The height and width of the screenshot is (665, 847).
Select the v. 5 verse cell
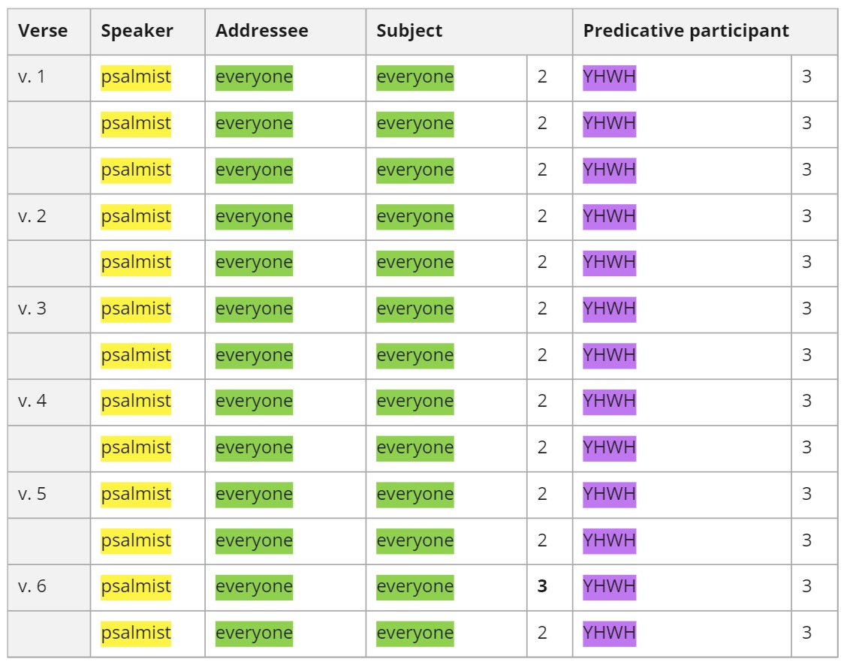(x=32, y=494)
